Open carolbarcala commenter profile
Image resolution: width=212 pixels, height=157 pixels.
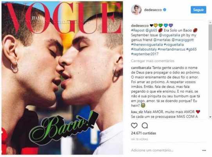point(141,68)
